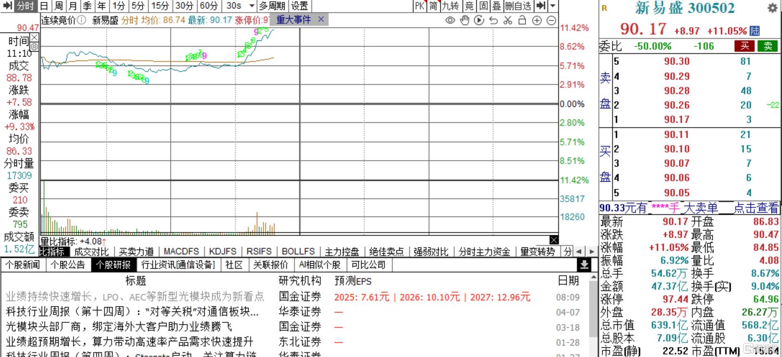Image resolution: width=782 pixels, height=357 pixels.
Task: Click the replay play-circle icon
Action: [x=479, y=20]
